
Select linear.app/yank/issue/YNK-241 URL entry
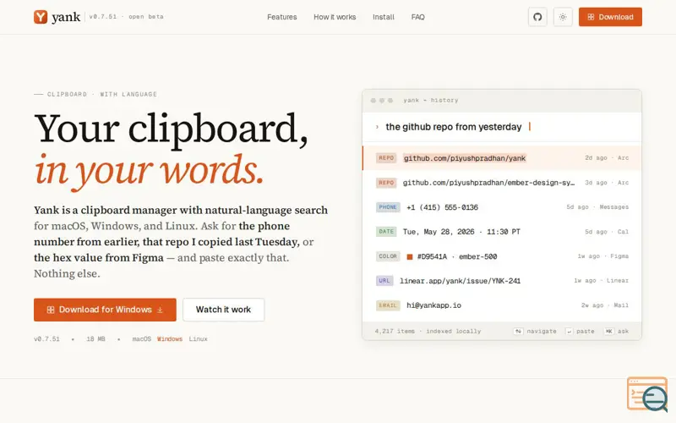[502, 281]
